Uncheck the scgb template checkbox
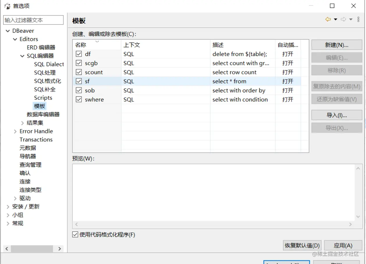The height and width of the screenshot is (264, 366). [x=79, y=63]
